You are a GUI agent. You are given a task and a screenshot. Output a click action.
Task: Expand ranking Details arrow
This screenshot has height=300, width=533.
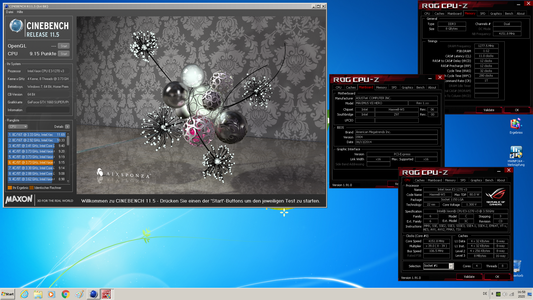tap(67, 127)
